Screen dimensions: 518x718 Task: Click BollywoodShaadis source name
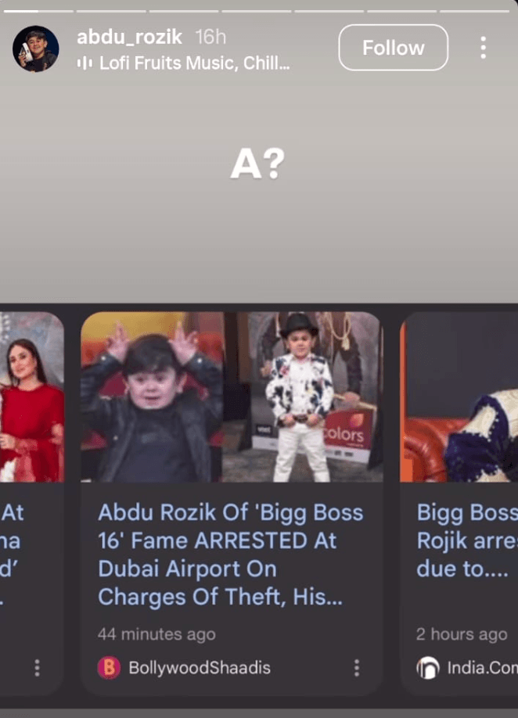200,668
